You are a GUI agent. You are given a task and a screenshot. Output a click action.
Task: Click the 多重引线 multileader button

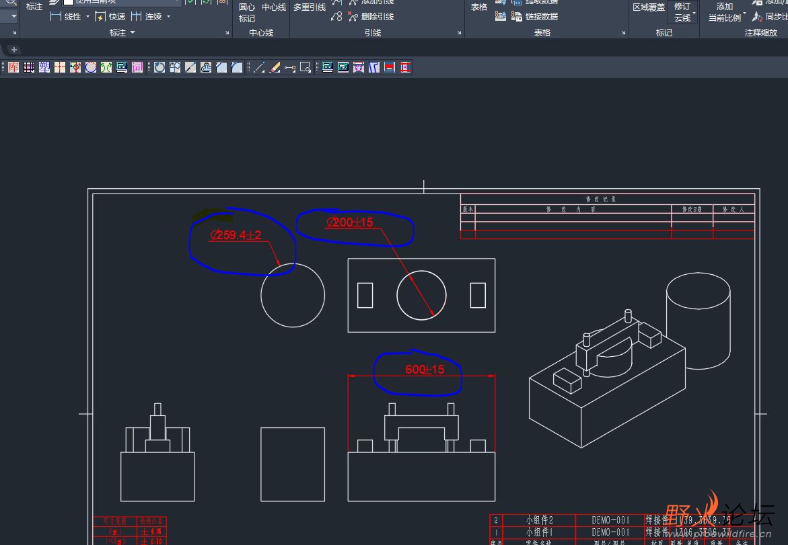[x=310, y=7]
